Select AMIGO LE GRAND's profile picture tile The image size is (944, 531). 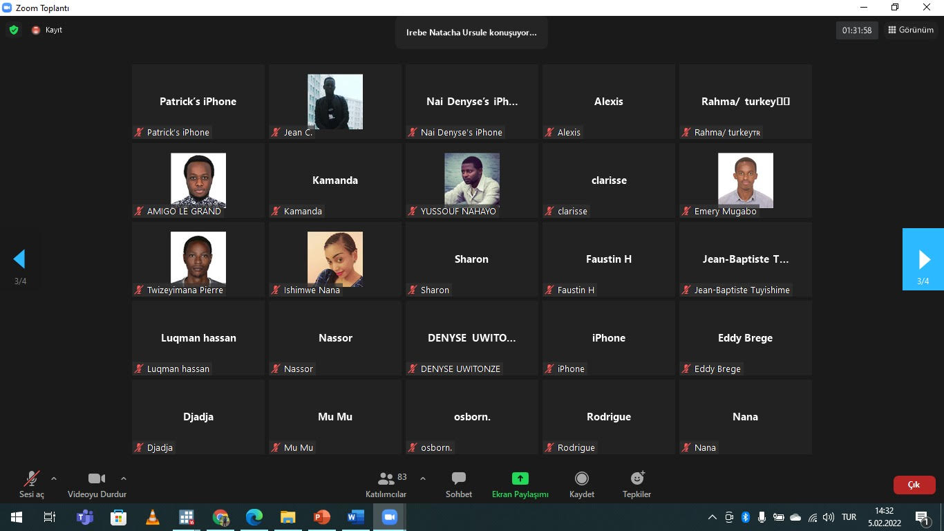(198, 180)
